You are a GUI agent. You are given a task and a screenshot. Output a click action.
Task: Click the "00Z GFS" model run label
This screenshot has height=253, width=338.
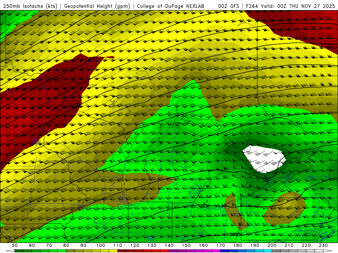[x=229, y=6]
